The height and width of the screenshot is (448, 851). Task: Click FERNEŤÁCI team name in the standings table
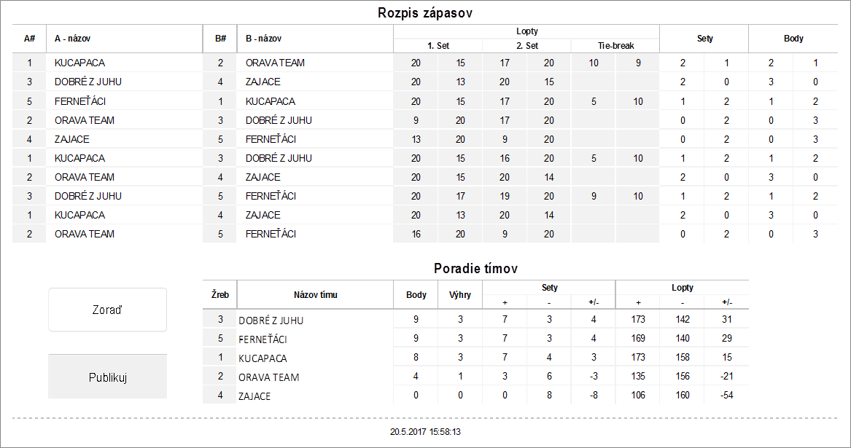pyautogui.click(x=263, y=339)
